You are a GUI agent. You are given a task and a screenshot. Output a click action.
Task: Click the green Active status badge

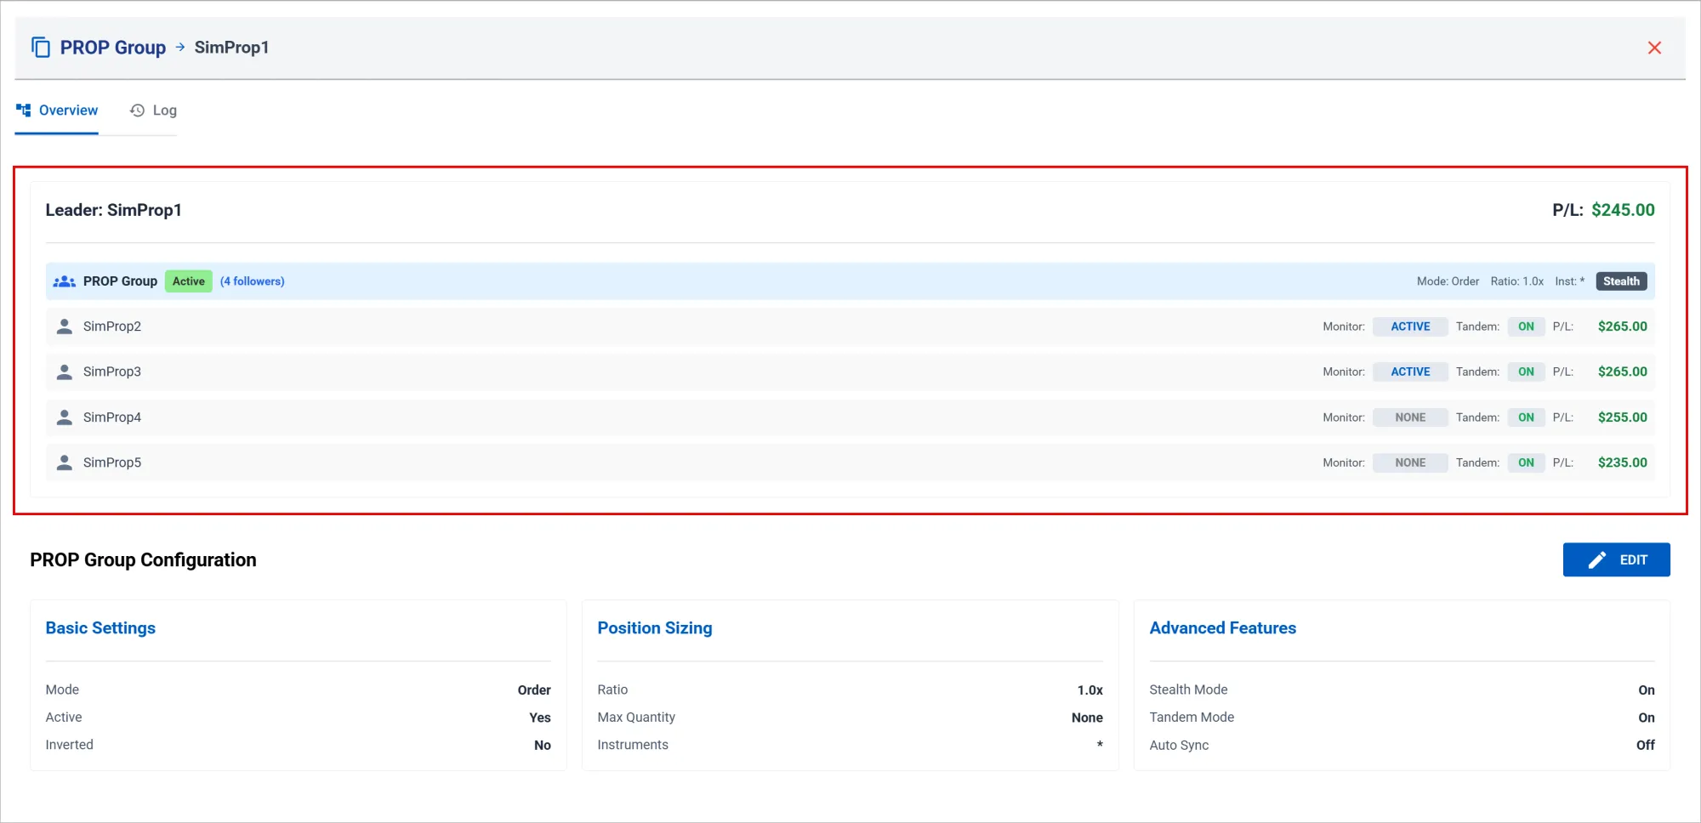[188, 281]
